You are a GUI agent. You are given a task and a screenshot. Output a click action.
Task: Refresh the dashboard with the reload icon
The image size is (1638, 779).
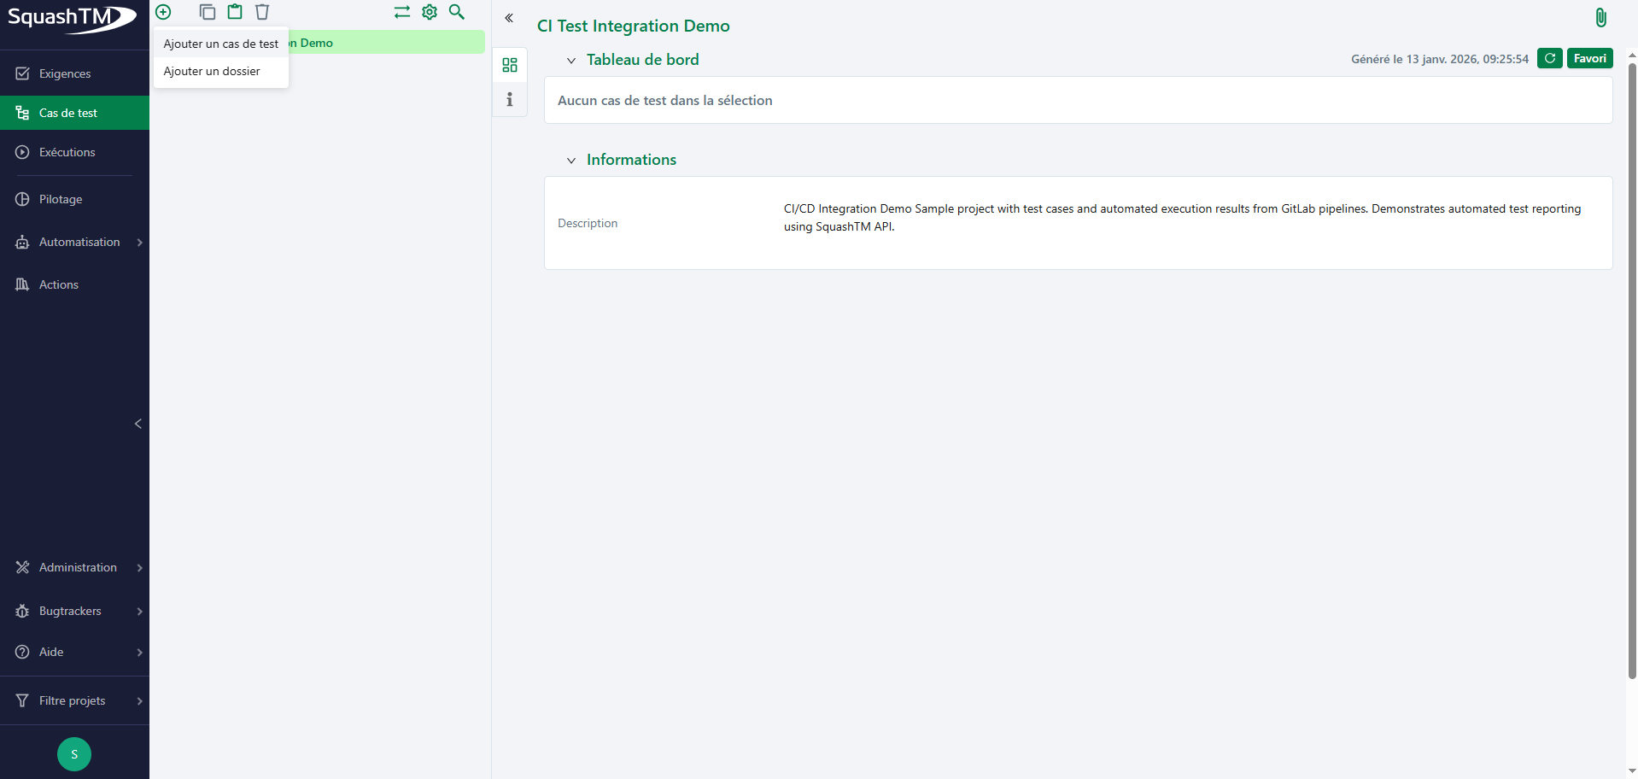point(1549,58)
